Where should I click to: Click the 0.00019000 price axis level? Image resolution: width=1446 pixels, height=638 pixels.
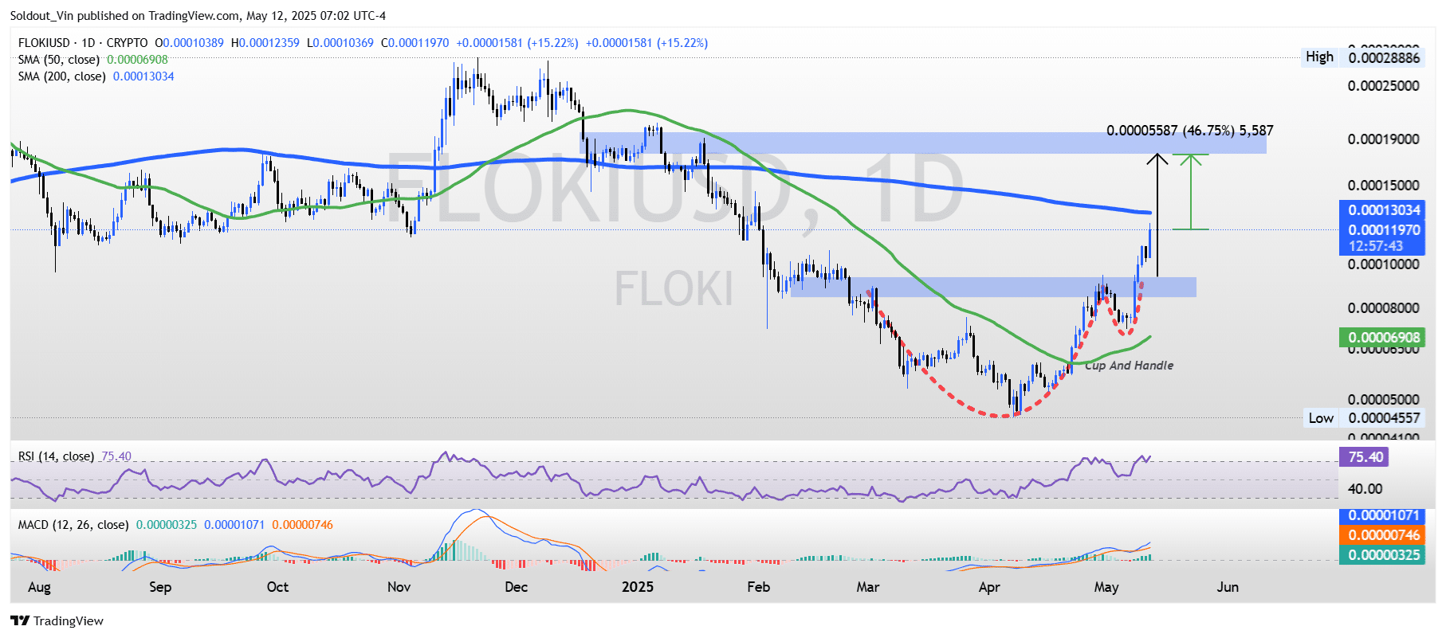pos(1384,139)
